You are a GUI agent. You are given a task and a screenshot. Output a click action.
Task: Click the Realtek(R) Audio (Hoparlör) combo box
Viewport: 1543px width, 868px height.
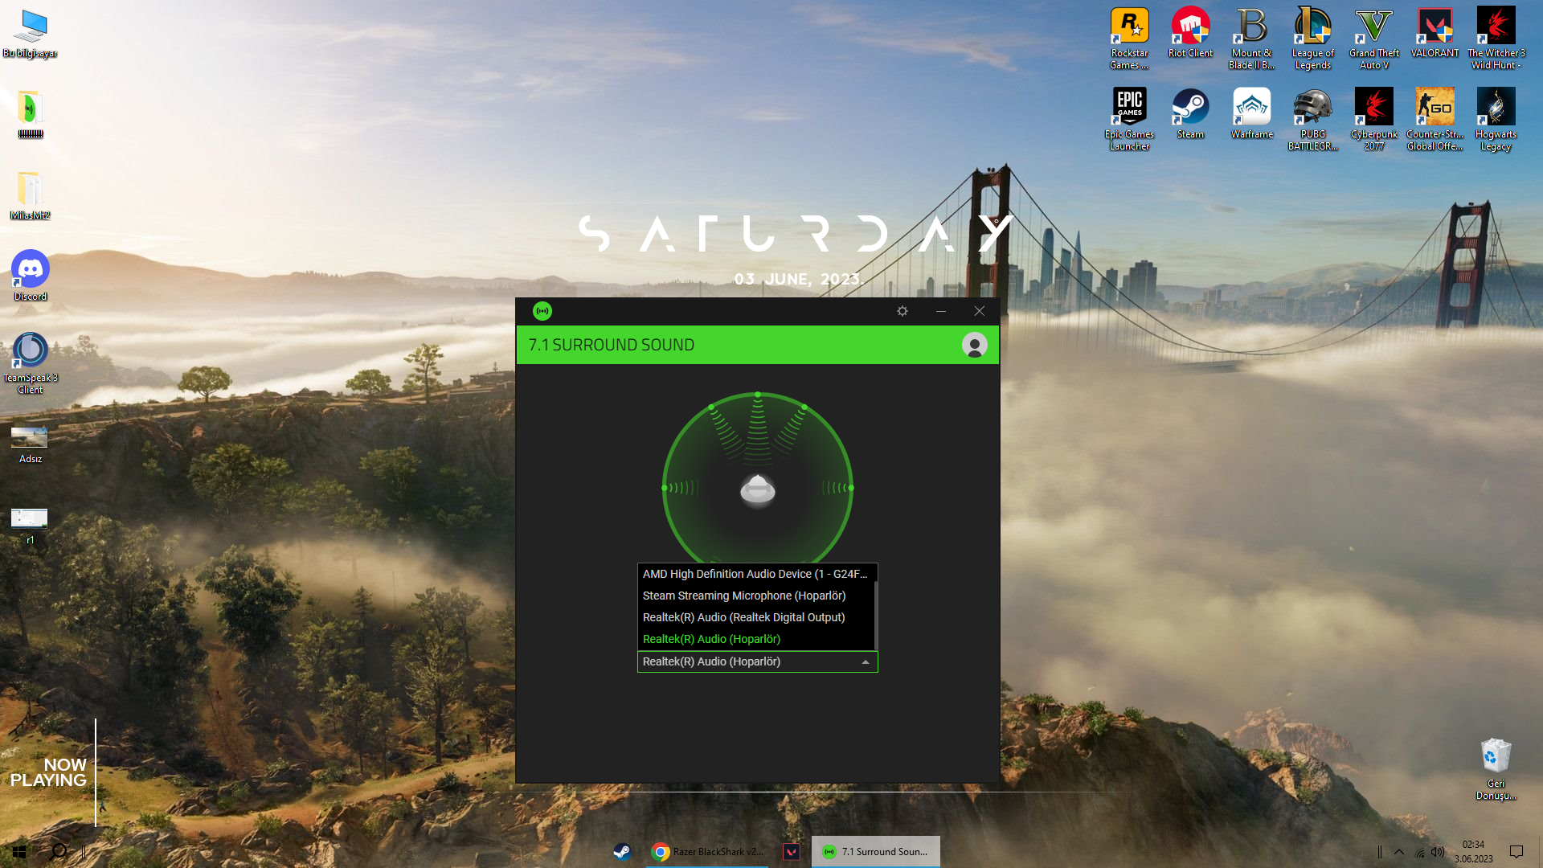pos(747,662)
